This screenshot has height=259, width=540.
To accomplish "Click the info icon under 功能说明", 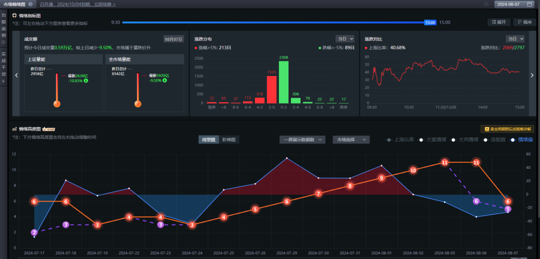I will click(3, 42).
